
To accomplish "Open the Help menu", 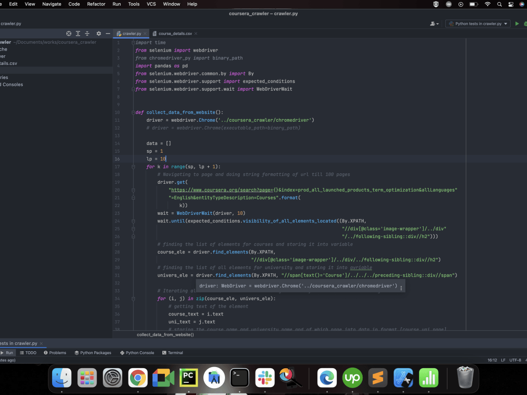I will click(192, 4).
